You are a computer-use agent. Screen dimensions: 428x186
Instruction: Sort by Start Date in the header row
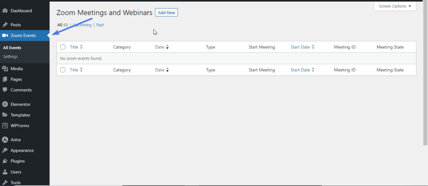point(300,47)
